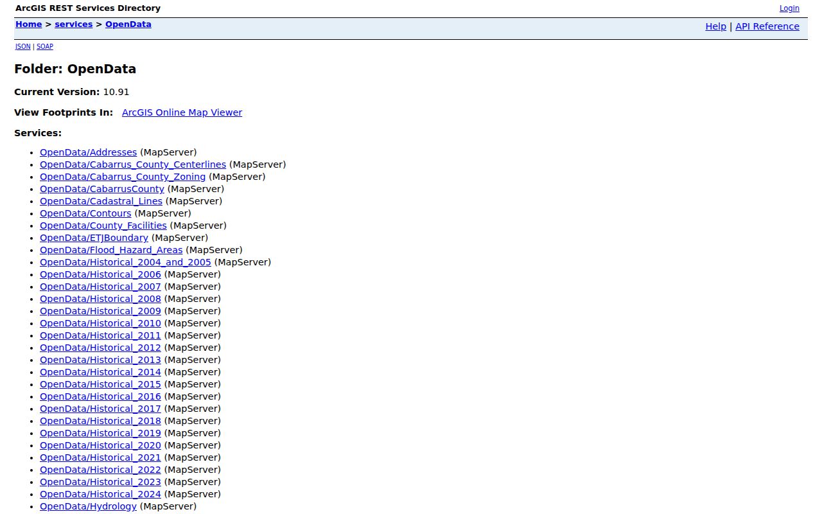Open OpenData/Historical_2019 service
Screen dimensions: 822x514
[100, 433]
